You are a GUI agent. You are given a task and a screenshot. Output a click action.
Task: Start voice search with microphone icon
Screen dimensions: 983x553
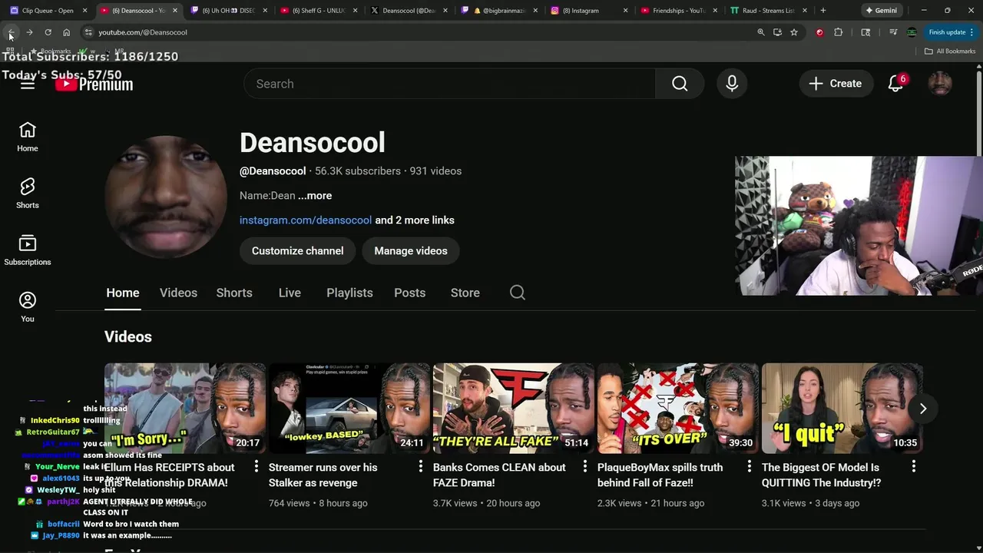click(732, 84)
